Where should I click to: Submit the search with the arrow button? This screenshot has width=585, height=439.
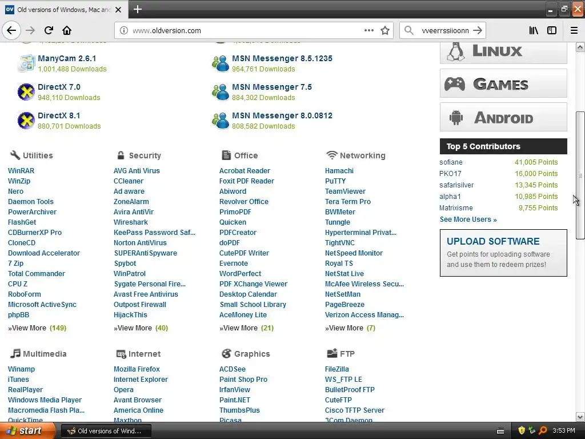(478, 31)
